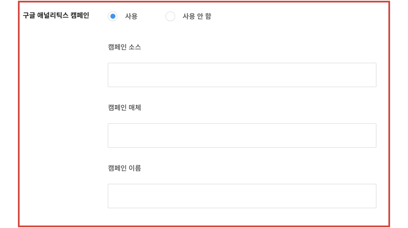Click the 사용 안 함 label text

point(197,16)
